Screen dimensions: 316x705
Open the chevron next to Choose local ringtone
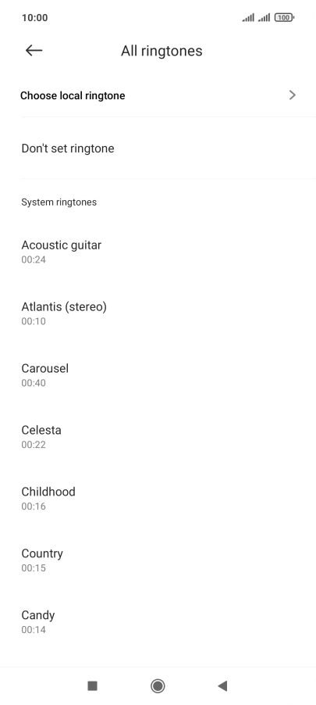tap(293, 95)
